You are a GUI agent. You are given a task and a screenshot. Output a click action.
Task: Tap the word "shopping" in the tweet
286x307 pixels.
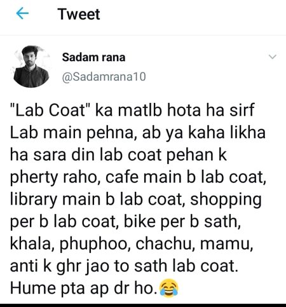[226, 201]
